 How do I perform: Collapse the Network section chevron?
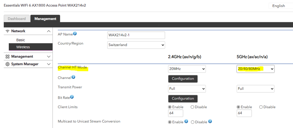coord(49,31)
